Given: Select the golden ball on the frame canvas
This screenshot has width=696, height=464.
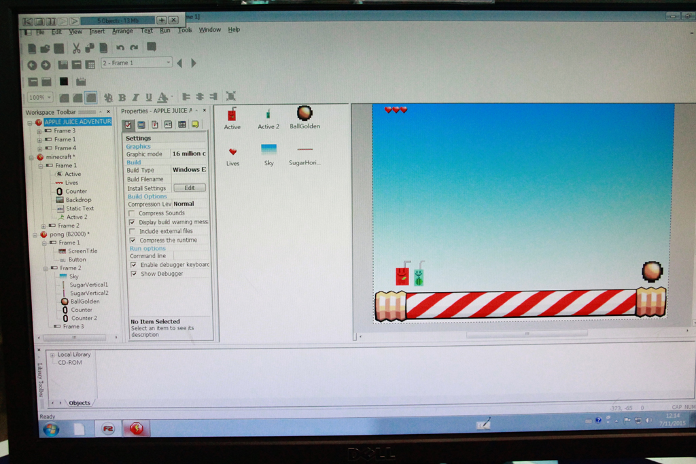Looking at the screenshot, I should [652, 272].
